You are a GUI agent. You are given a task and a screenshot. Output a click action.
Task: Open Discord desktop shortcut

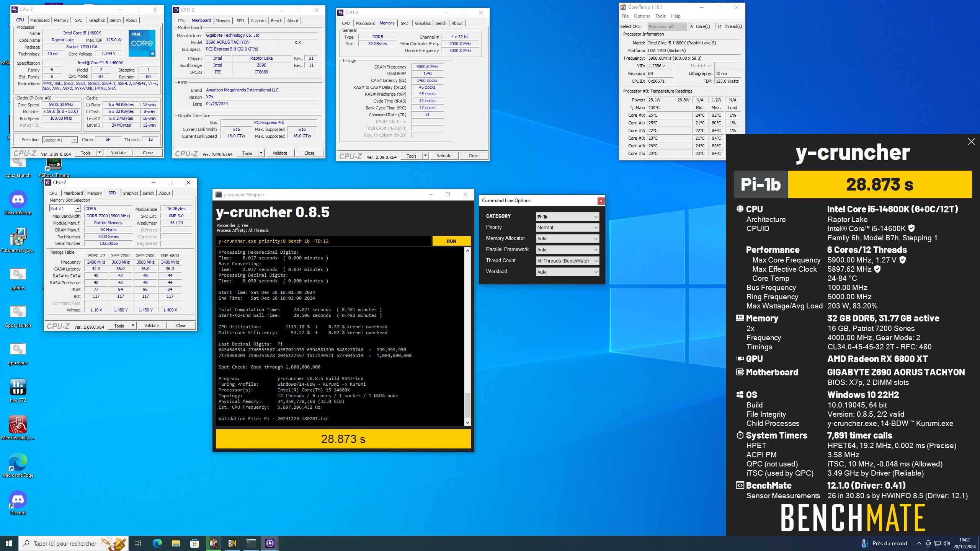18,503
